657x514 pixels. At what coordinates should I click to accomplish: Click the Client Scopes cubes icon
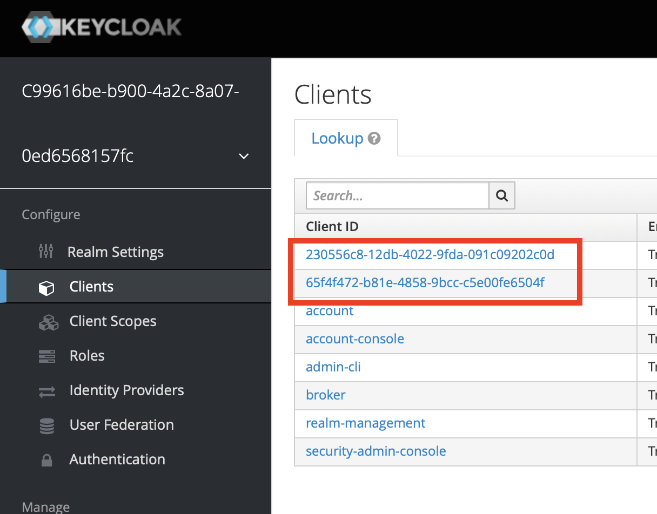pos(48,322)
